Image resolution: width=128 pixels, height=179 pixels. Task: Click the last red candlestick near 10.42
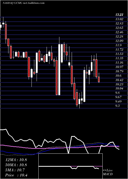tap(99, 80)
